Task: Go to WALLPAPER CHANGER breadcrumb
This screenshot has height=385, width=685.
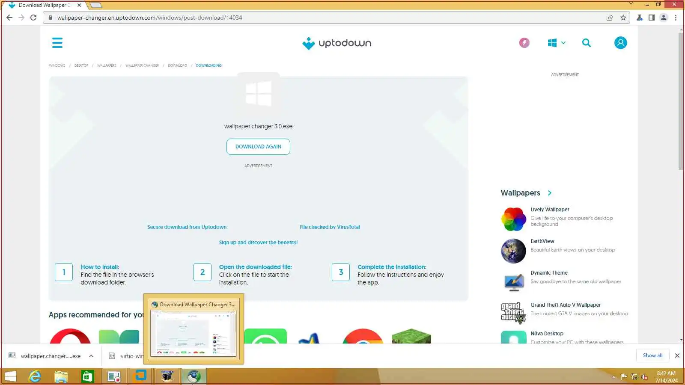Action: point(142,65)
